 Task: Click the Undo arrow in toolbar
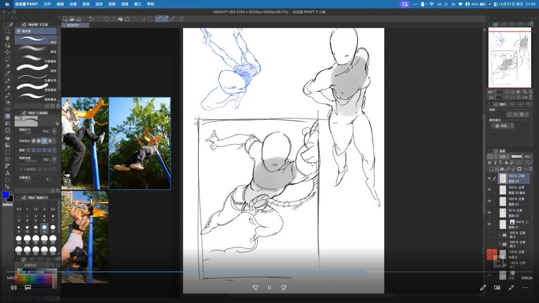[91, 19]
